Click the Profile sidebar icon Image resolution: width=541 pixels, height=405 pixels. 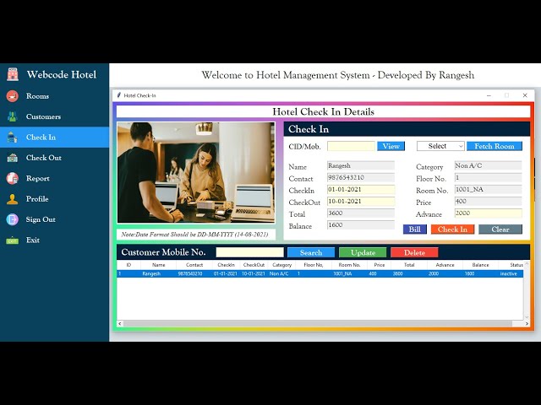13,199
